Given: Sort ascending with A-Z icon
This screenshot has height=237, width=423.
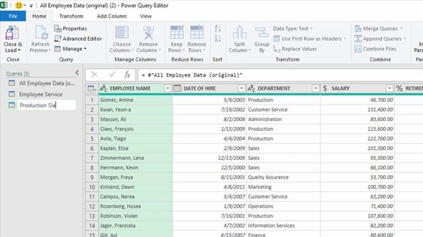Looking at the screenshot, I should point(217,28).
